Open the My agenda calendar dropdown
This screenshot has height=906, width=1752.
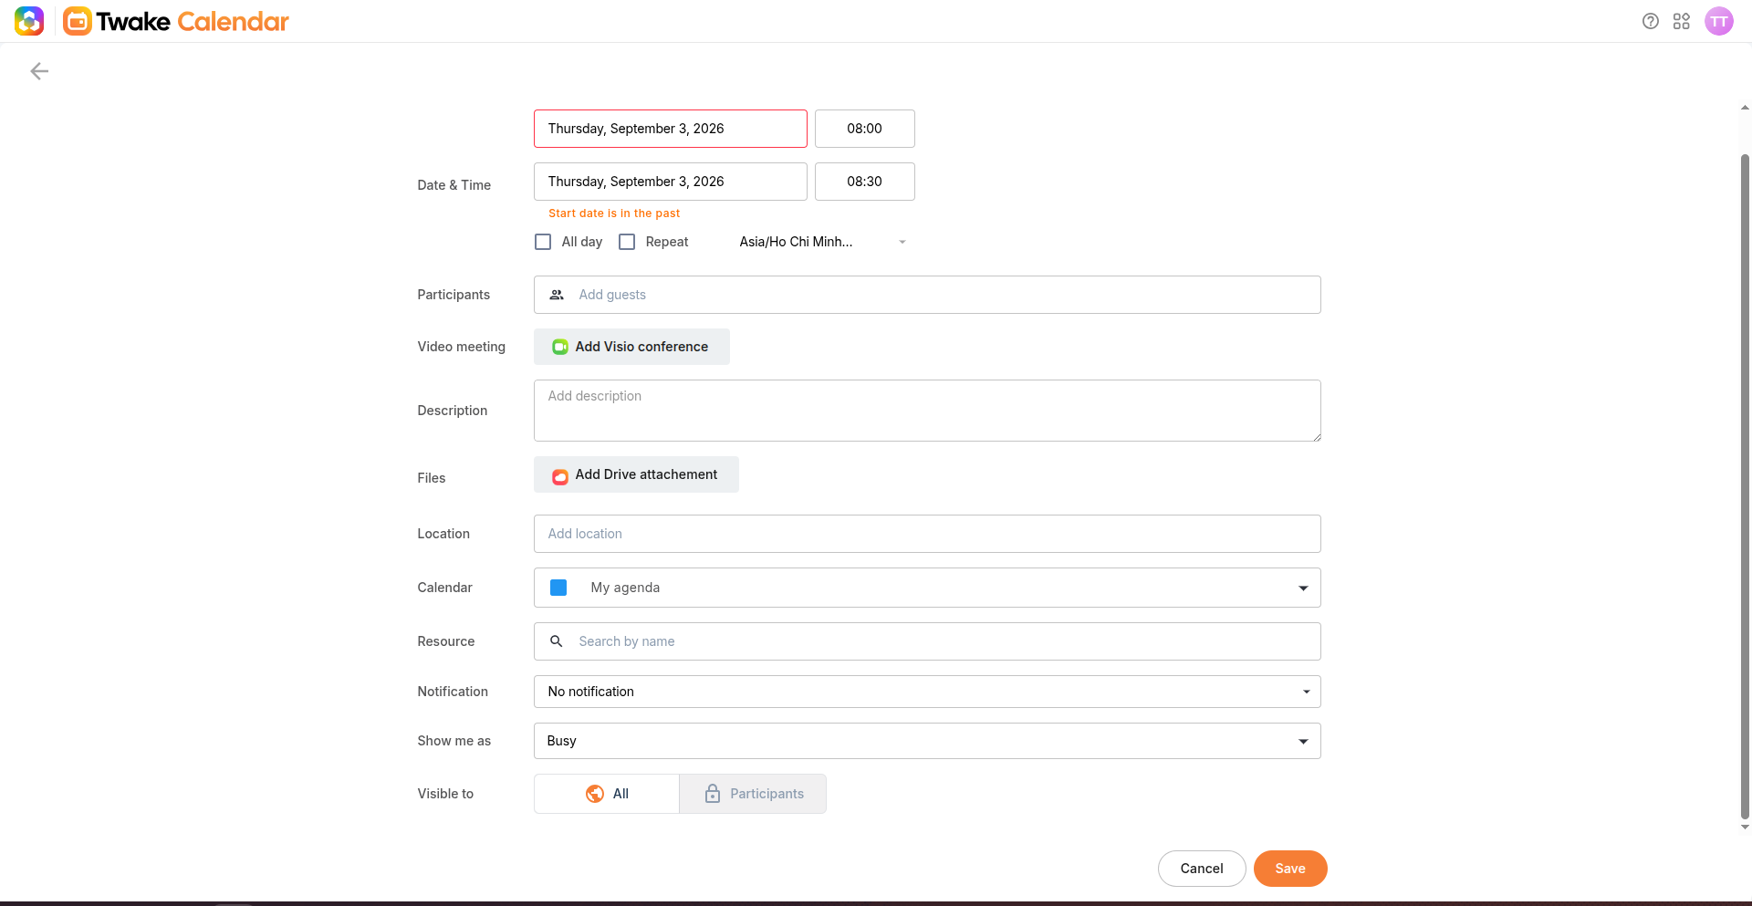tap(927, 588)
